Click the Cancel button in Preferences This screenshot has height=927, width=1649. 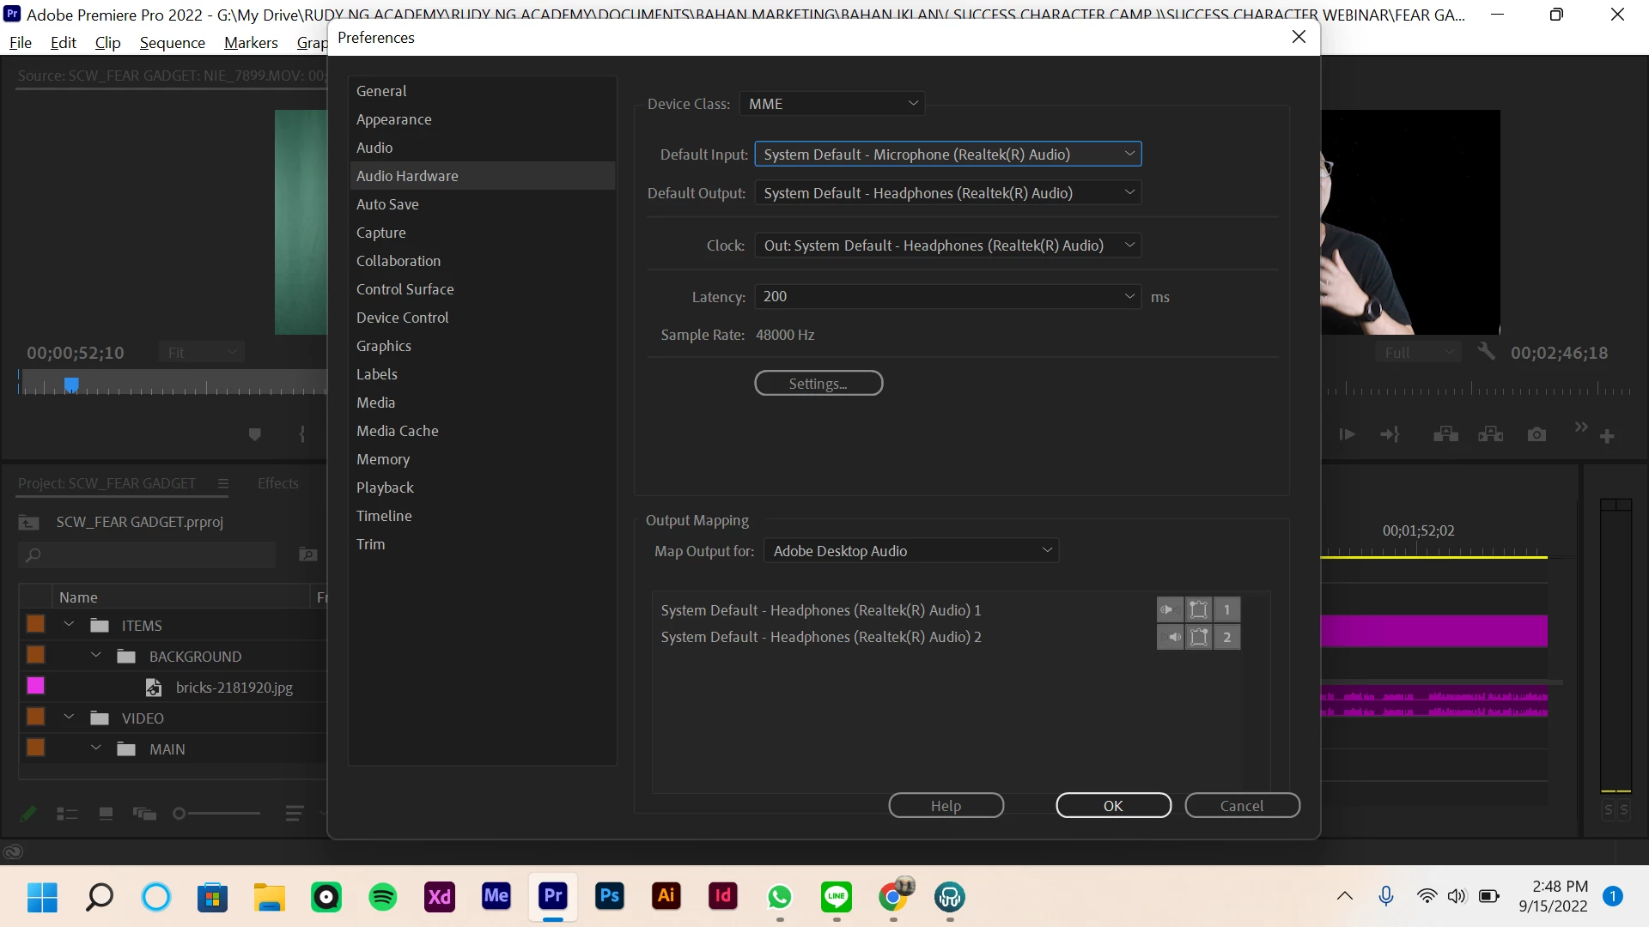[1241, 806]
